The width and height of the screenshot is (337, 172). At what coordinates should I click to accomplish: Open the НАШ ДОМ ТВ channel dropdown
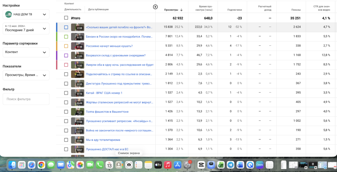click(26, 14)
